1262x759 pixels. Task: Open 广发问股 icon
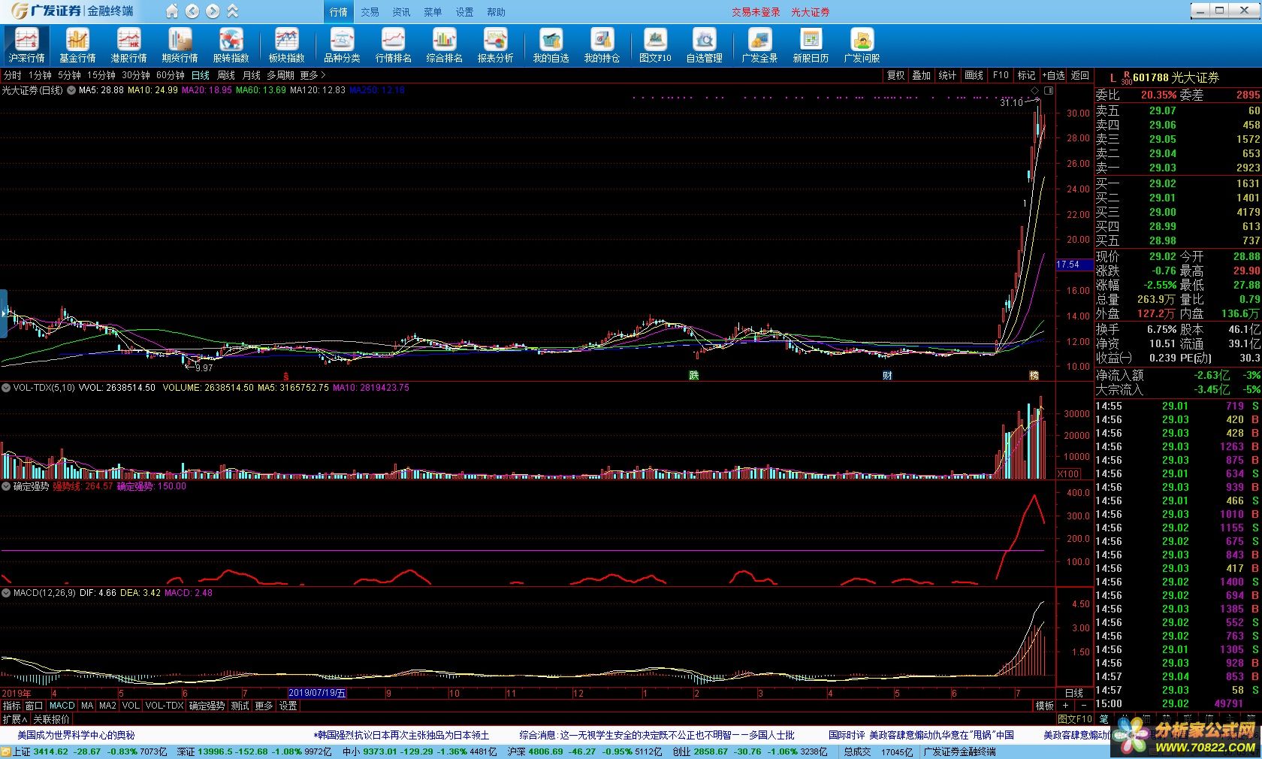[x=862, y=45]
